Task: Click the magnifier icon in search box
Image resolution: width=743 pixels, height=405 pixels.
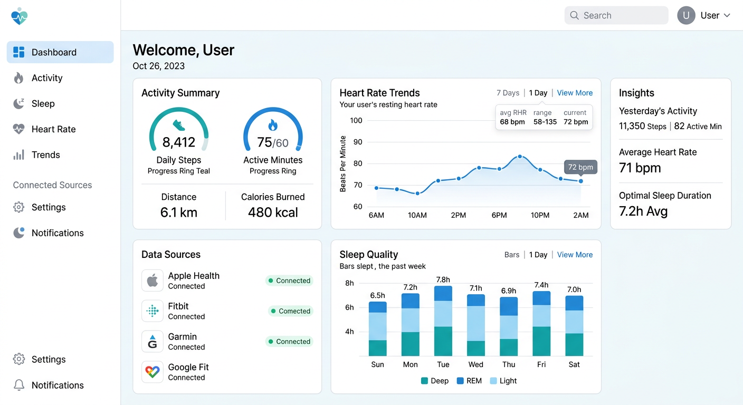Action: [x=575, y=16]
